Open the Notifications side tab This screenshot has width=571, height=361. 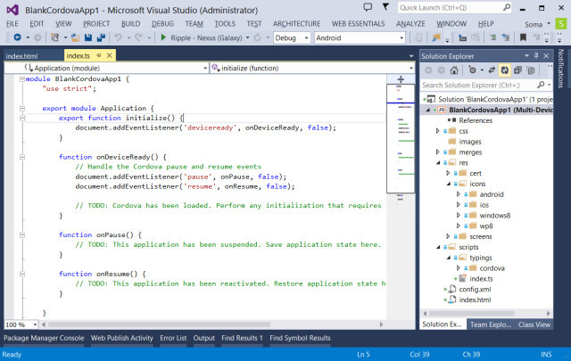(x=561, y=69)
